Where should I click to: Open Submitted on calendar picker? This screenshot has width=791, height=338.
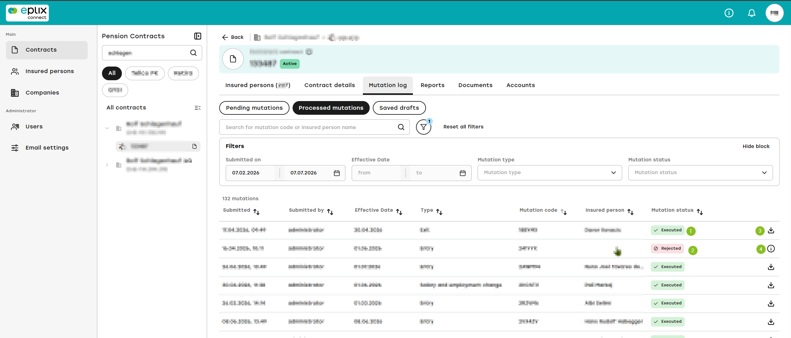pyautogui.click(x=337, y=173)
